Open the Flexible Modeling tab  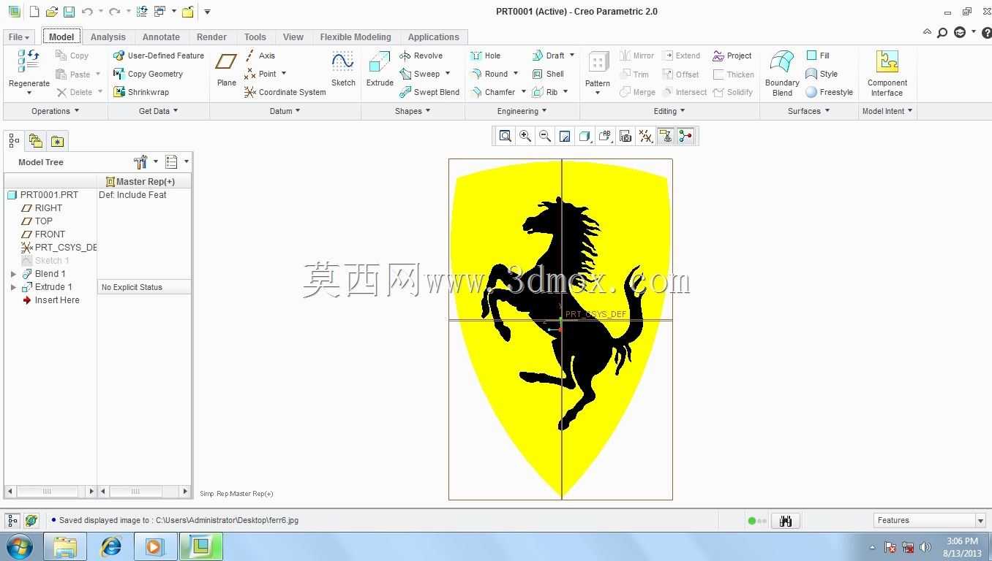coord(356,37)
